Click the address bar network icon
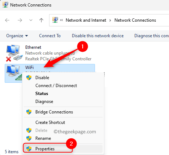The width and height of the screenshot is (169, 155). tap(55, 20)
